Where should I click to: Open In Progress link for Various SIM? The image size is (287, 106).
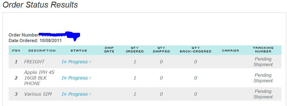click(x=75, y=94)
